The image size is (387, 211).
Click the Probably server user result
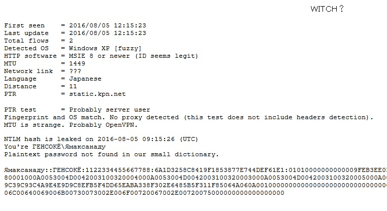[x=110, y=110]
